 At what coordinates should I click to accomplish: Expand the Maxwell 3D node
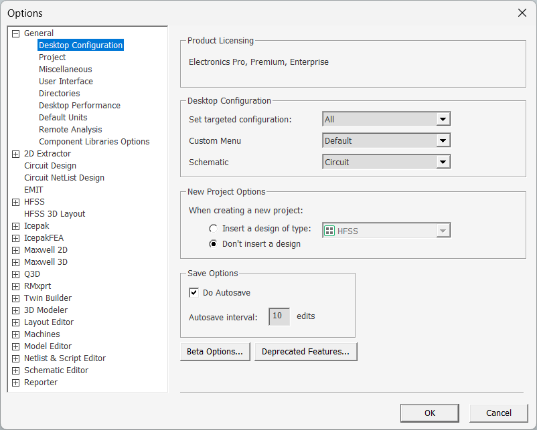pos(16,262)
